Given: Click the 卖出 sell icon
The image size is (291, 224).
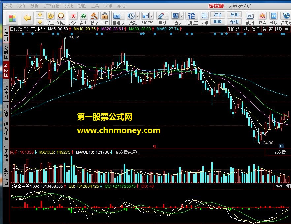Looking at the screenshot, I should (x=83, y=18).
